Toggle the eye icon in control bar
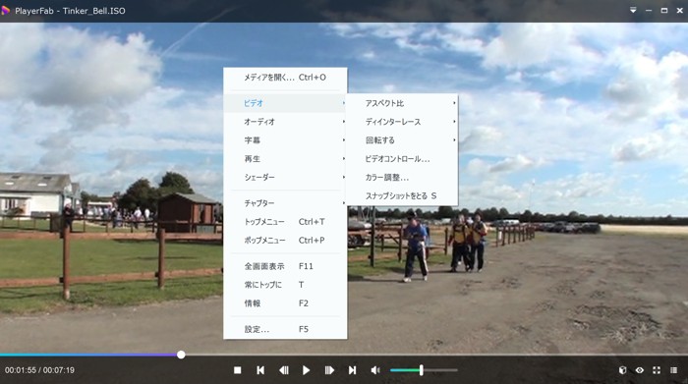Screen dimensions: 688x384 (639, 370)
